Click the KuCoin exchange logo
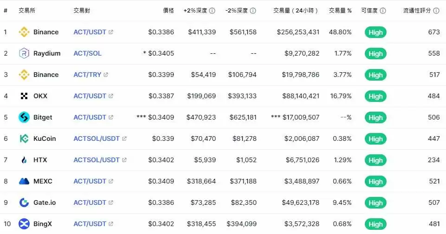 point(24,139)
